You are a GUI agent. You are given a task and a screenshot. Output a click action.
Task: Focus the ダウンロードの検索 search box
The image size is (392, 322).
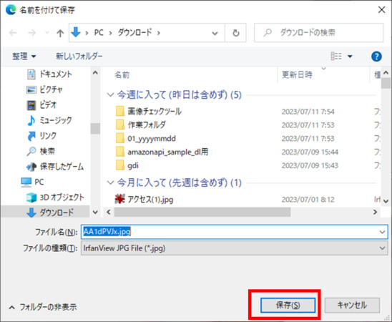tap(318, 32)
